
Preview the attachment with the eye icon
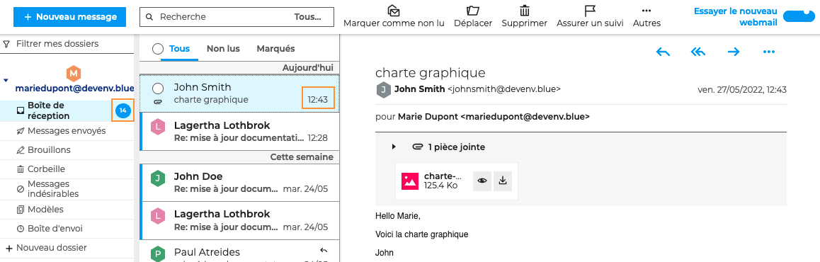coord(482,181)
